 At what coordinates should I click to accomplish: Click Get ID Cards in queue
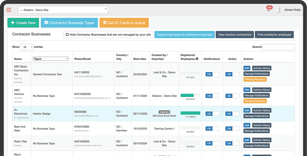click(x=124, y=23)
